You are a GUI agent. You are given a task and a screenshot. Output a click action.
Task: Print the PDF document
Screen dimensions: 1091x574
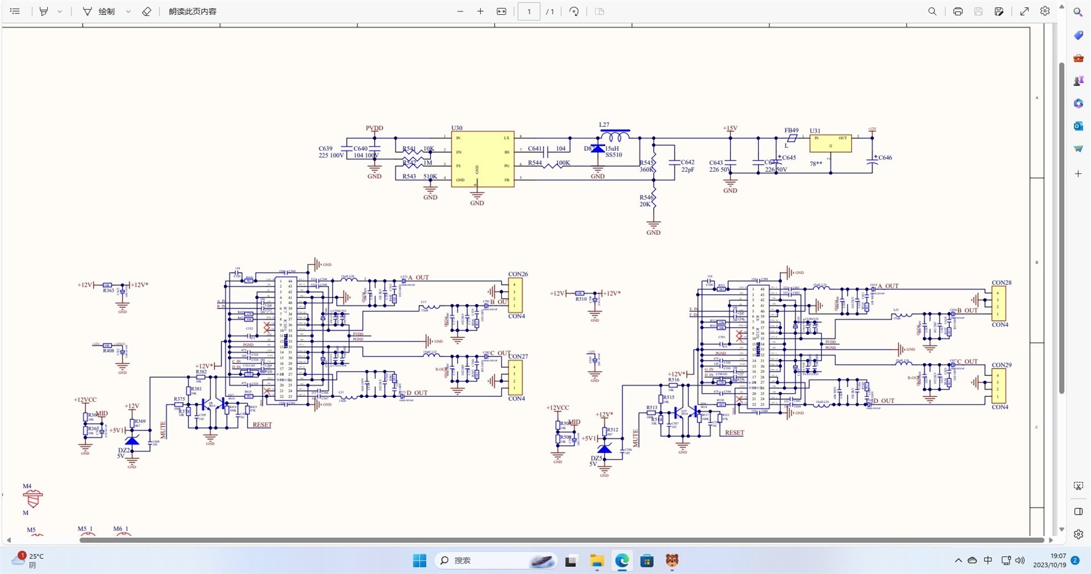957,12
